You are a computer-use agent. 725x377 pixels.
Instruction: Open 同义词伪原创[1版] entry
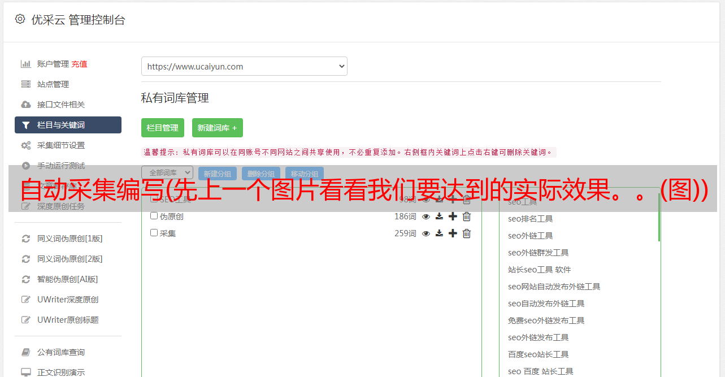click(70, 239)
